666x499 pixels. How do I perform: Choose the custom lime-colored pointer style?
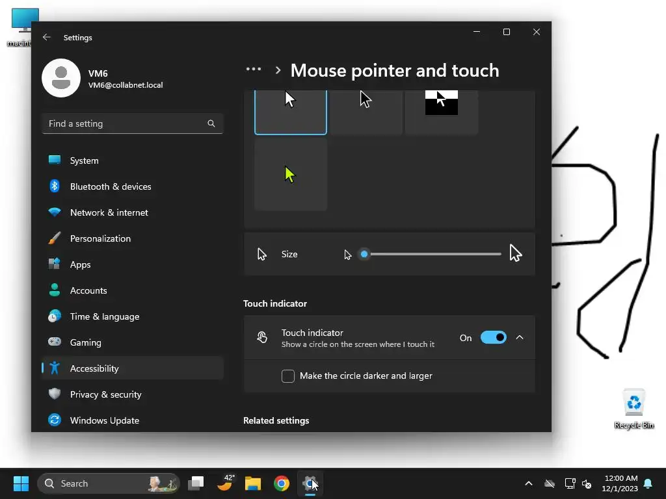point(291,174)
